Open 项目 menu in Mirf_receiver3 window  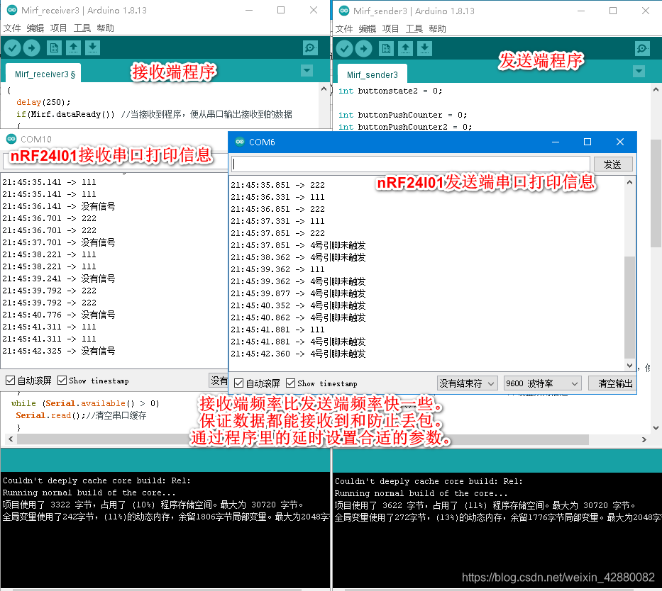58,28
